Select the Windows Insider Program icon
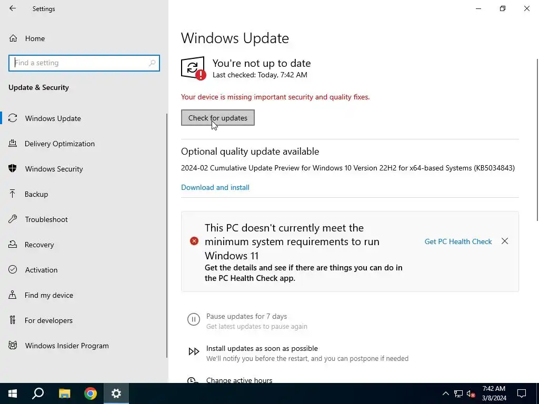 click(x=13, y=345)
